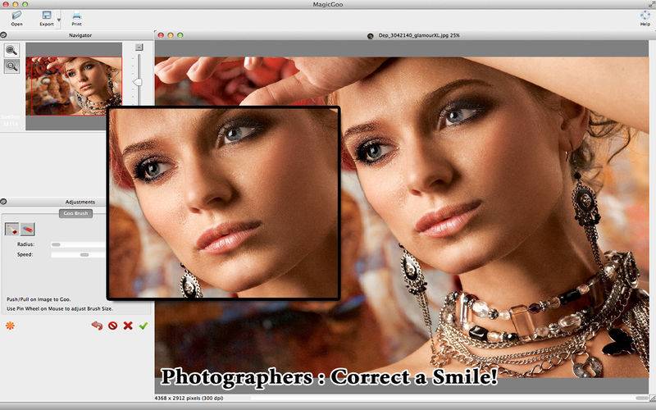Open the Export dropdown arrow
The height and width of the screenshot is (410, 656).
tap(59, 18)
